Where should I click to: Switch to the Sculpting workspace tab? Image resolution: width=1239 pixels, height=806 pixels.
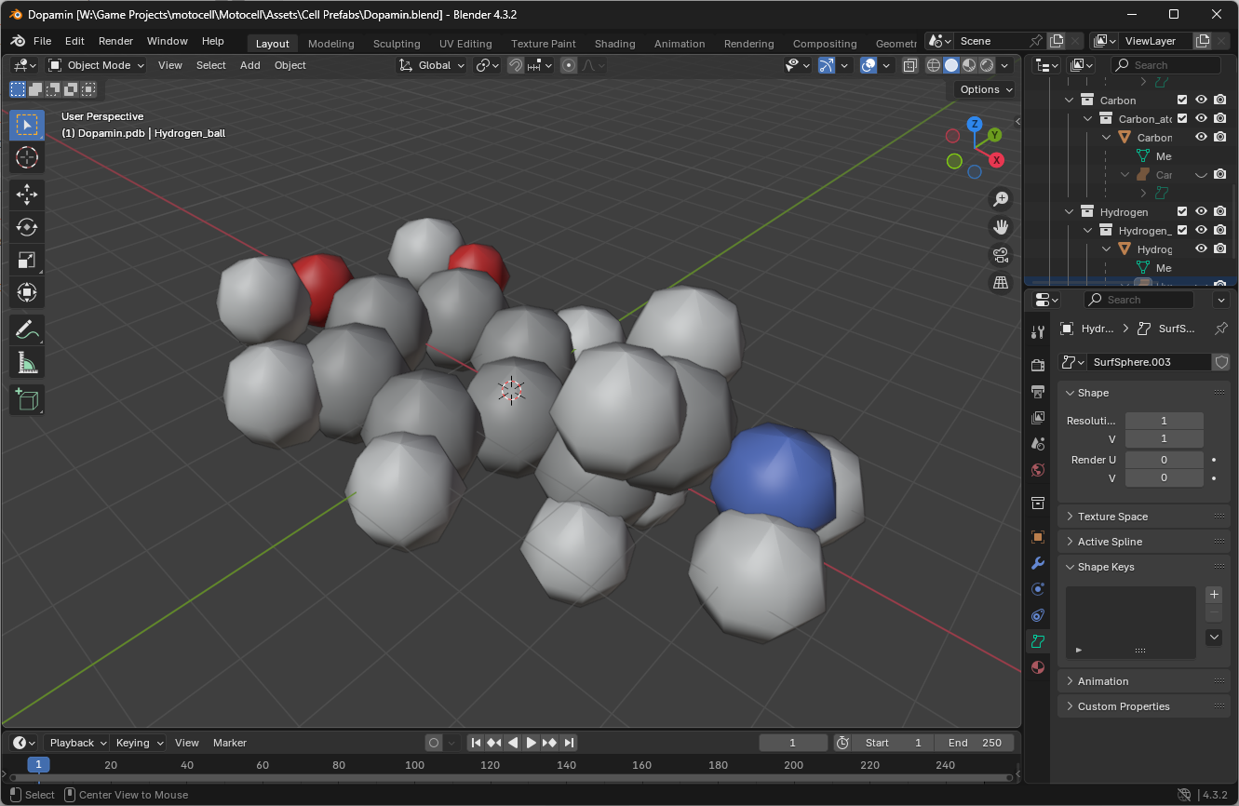click(397, 44)
